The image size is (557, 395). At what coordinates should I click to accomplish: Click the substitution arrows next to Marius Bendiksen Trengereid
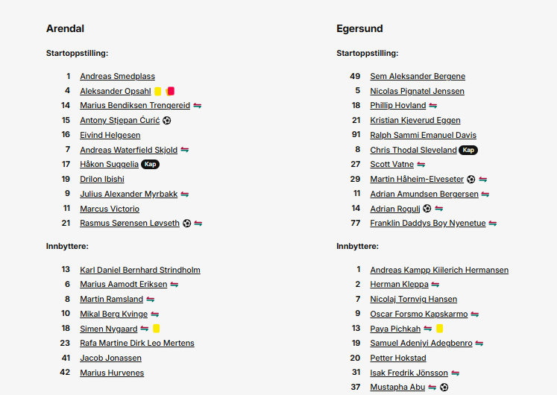(x=198, y=106)
